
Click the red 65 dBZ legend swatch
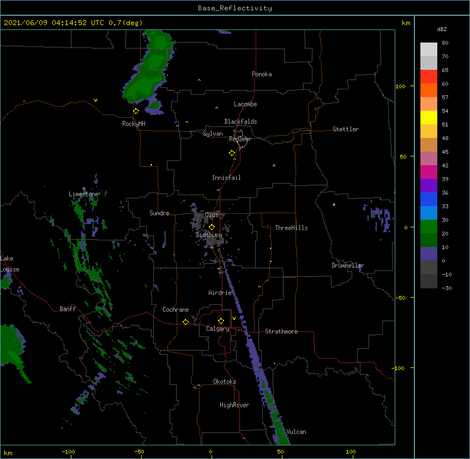click(x=429, y=76)
